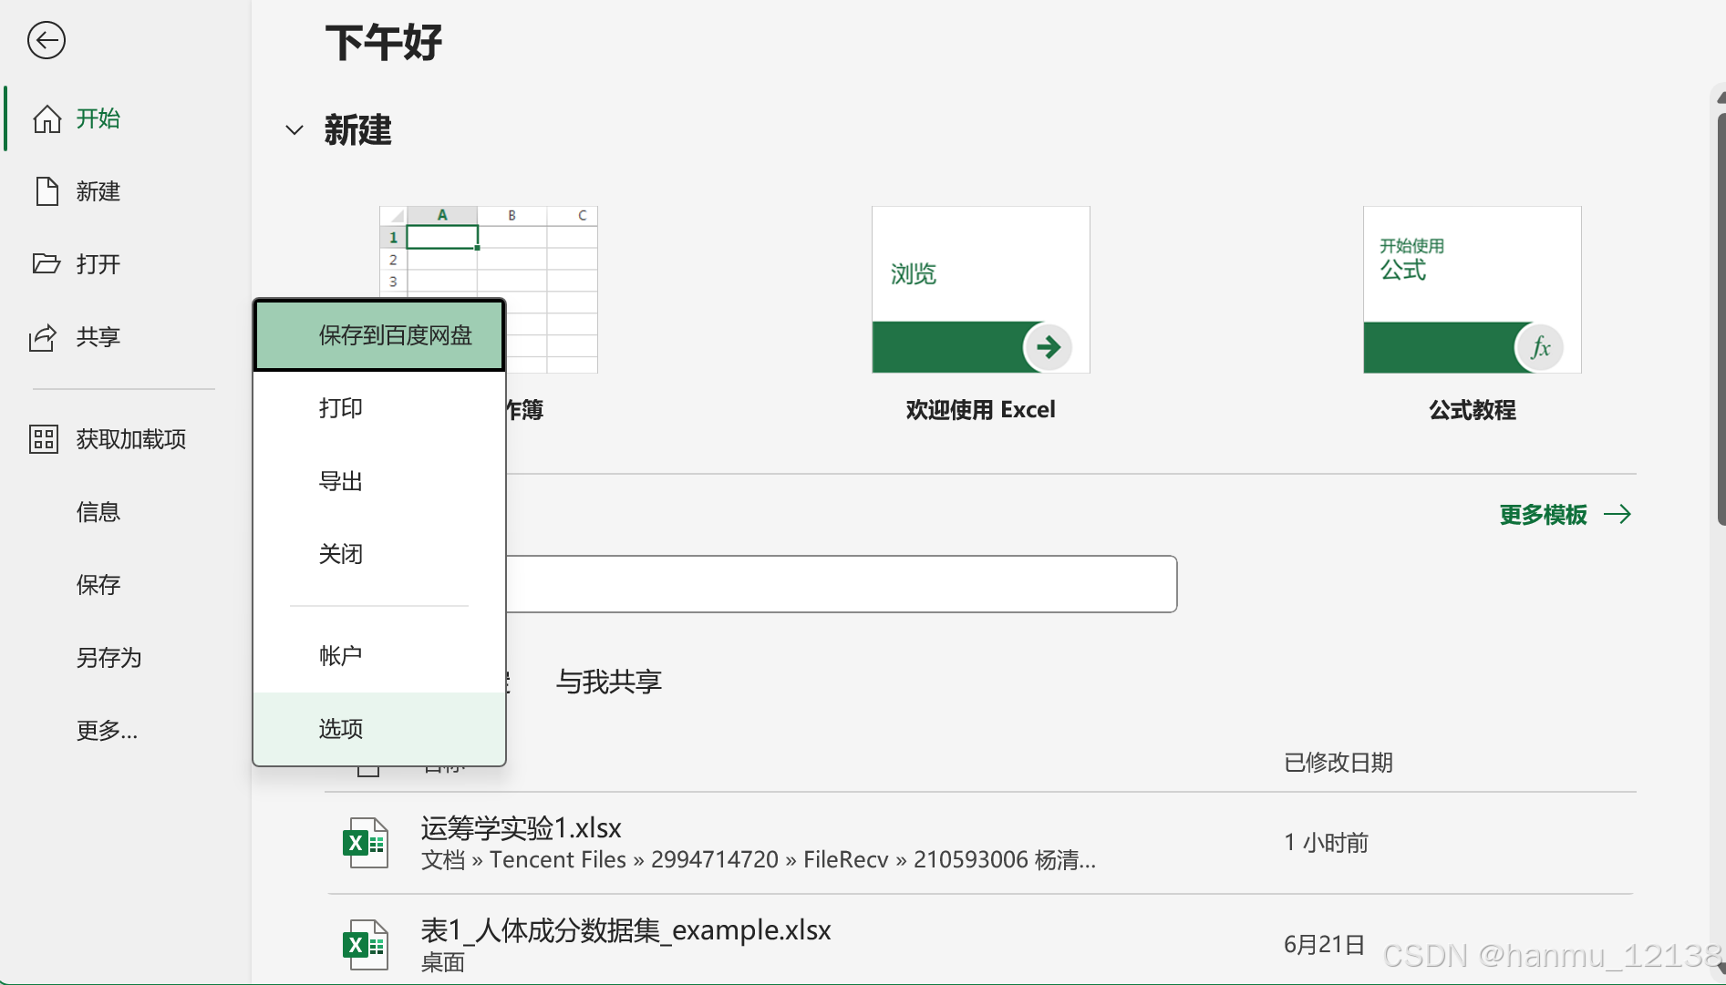Click the 公式教程 caption

[1473, 410]
